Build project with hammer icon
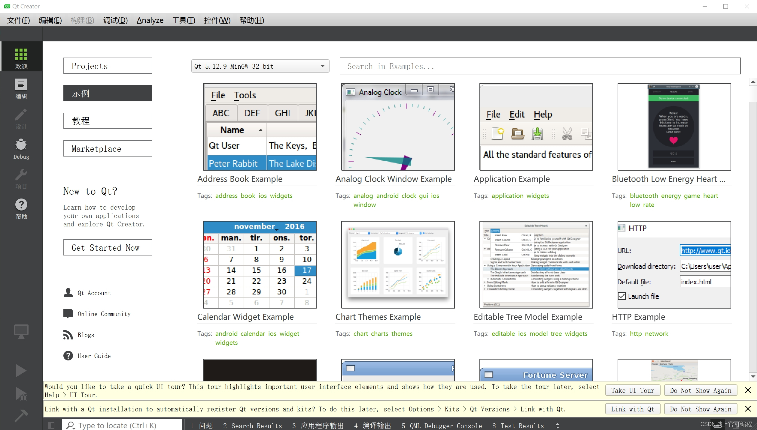757x430 pixels. point(21,415)
